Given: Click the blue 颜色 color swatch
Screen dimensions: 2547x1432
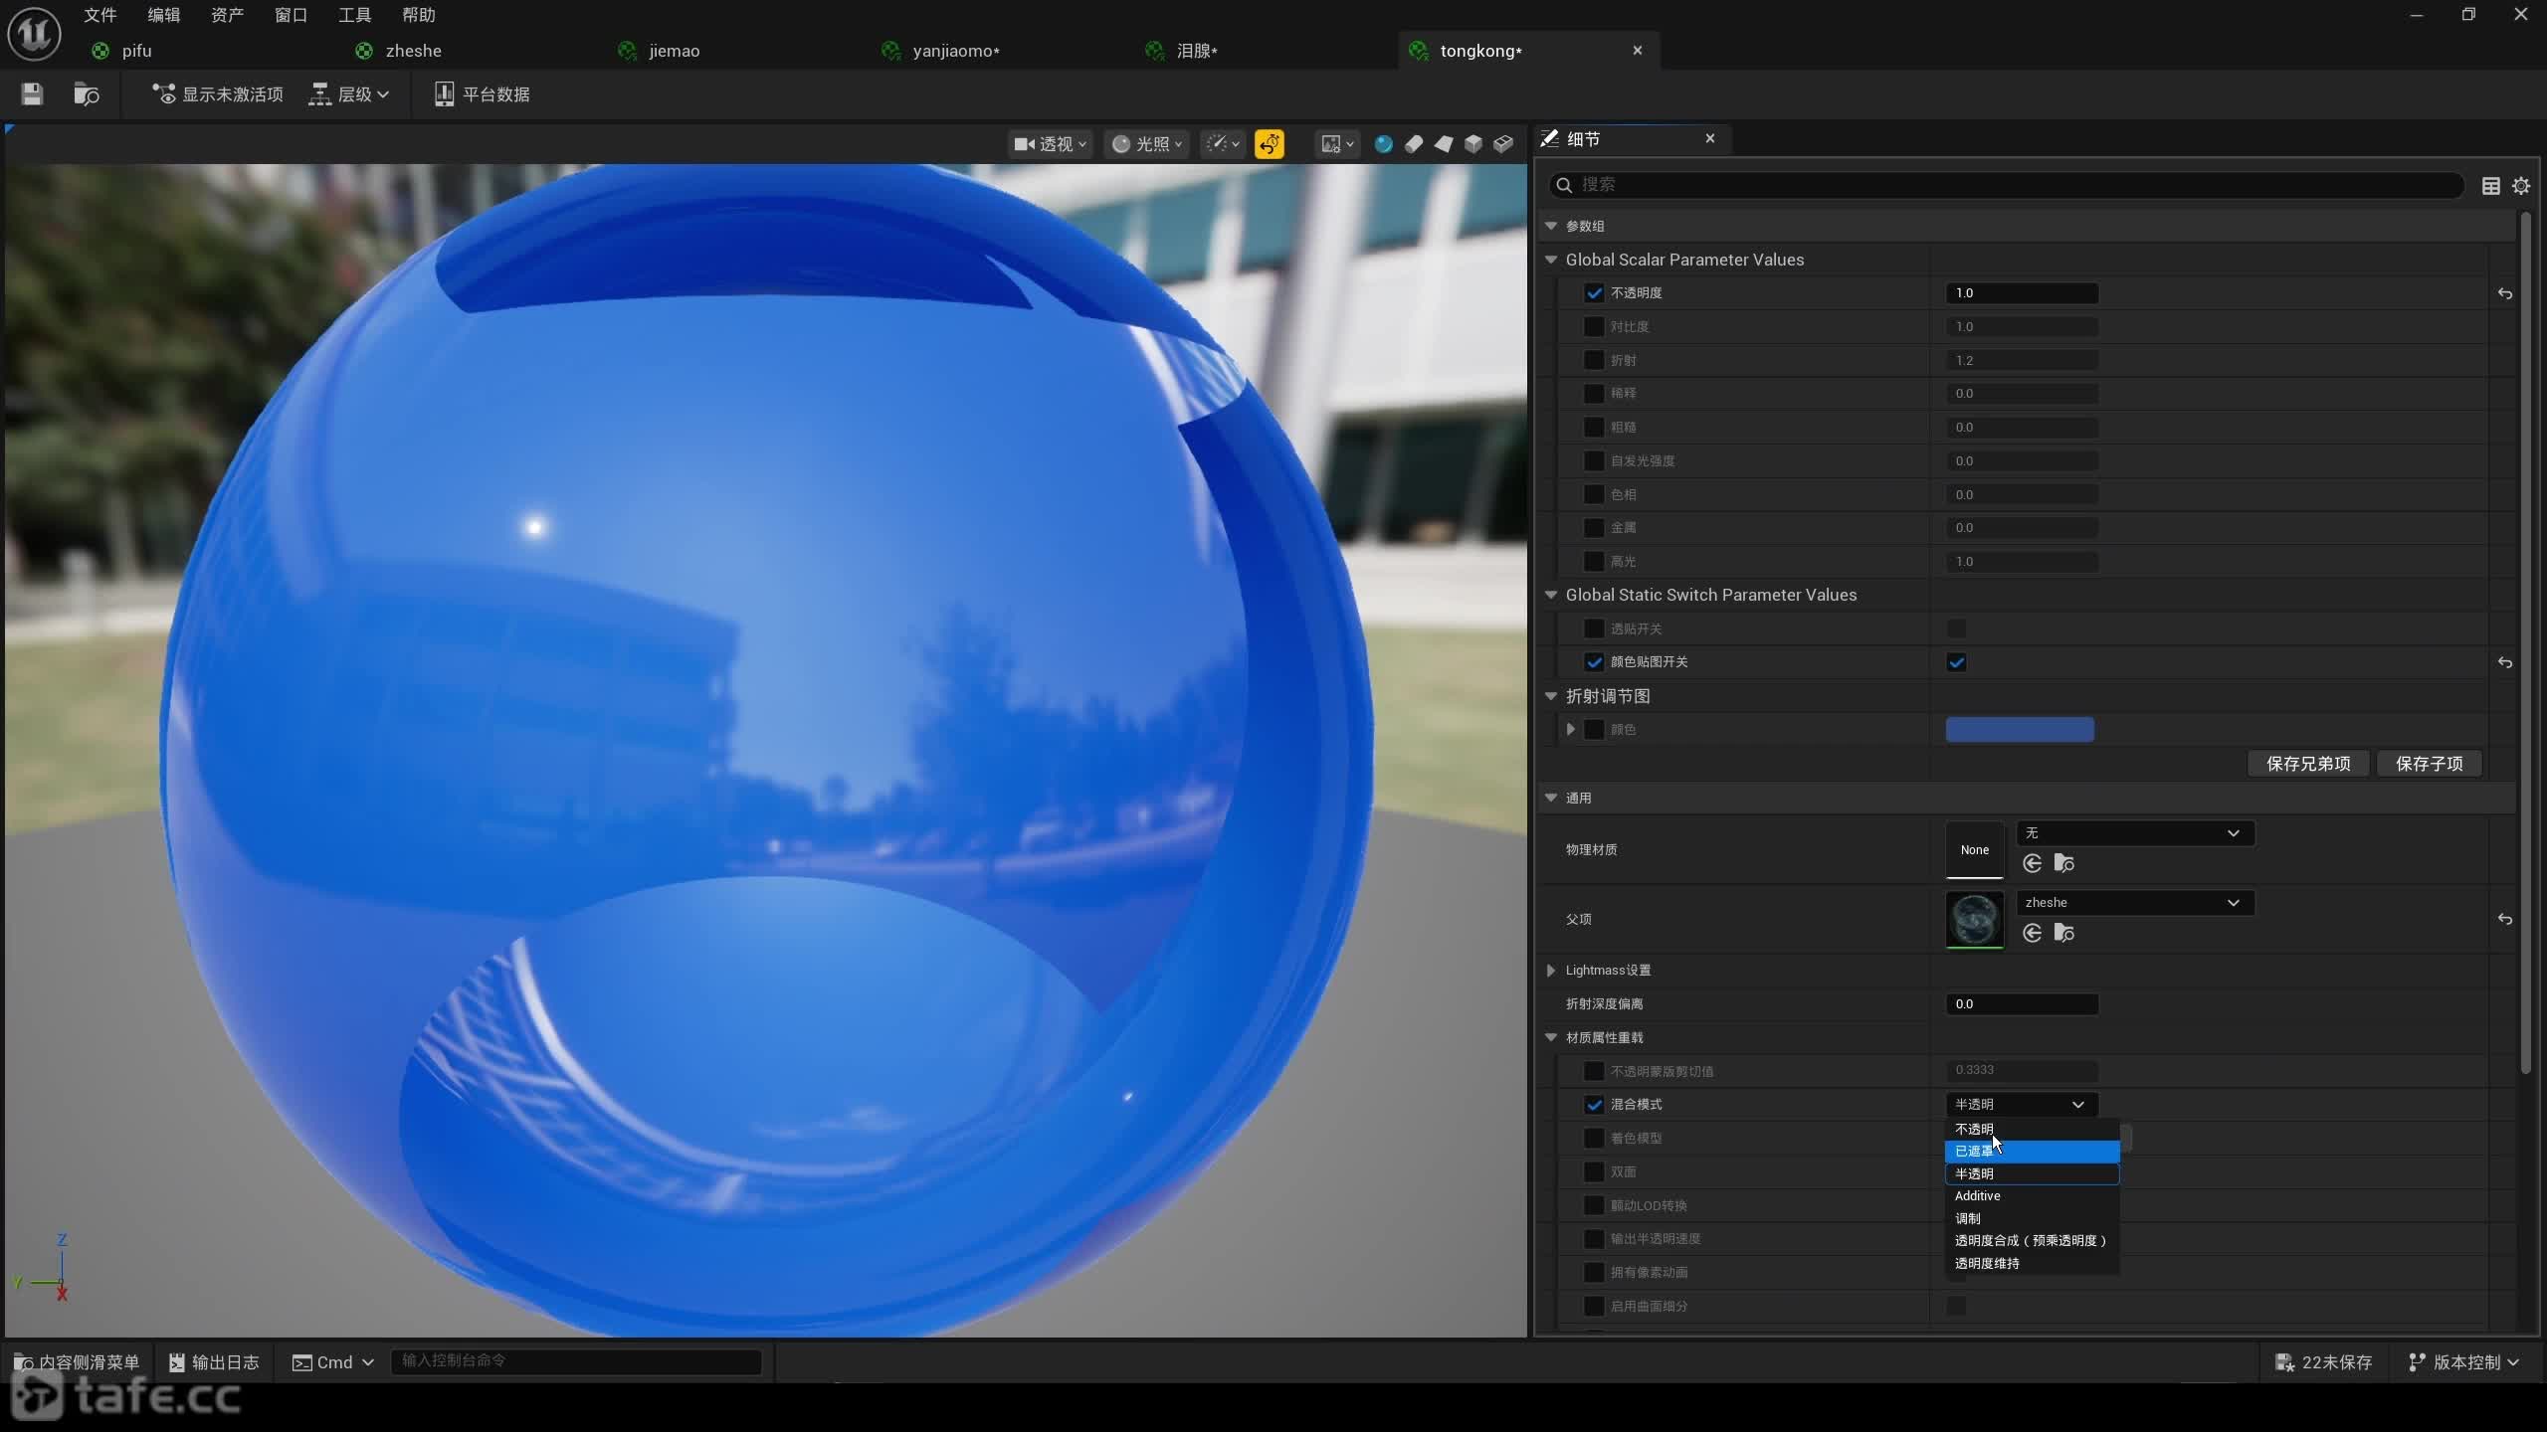Looking at the screenshot, I should (x=2020, y=730).
